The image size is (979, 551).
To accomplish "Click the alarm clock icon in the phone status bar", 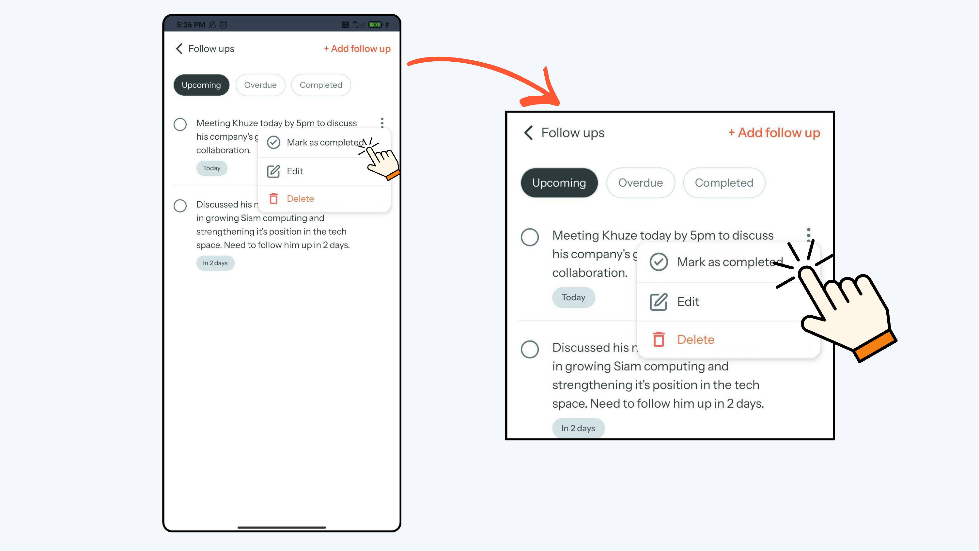I will pos(224,25).
